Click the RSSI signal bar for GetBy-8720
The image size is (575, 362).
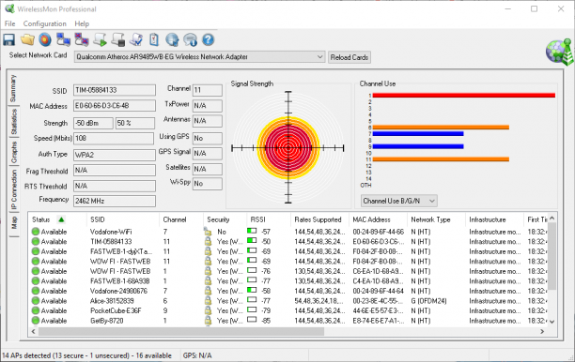click(x=252, y=320)
